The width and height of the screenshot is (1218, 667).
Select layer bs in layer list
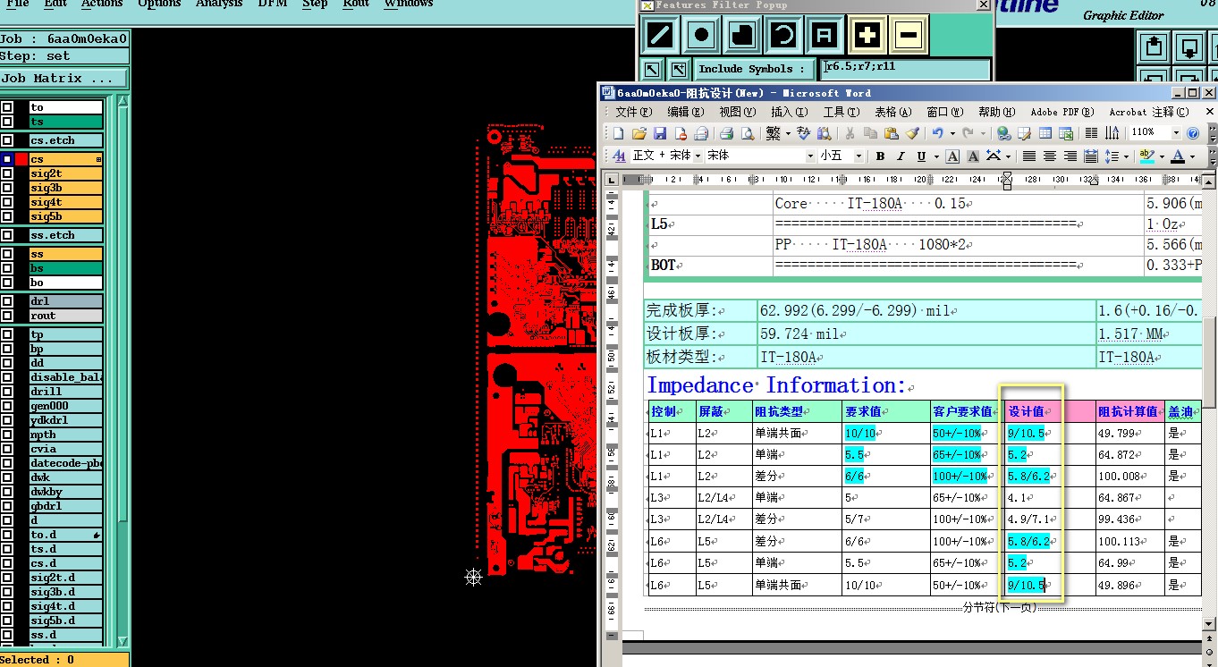click(65, 268)
